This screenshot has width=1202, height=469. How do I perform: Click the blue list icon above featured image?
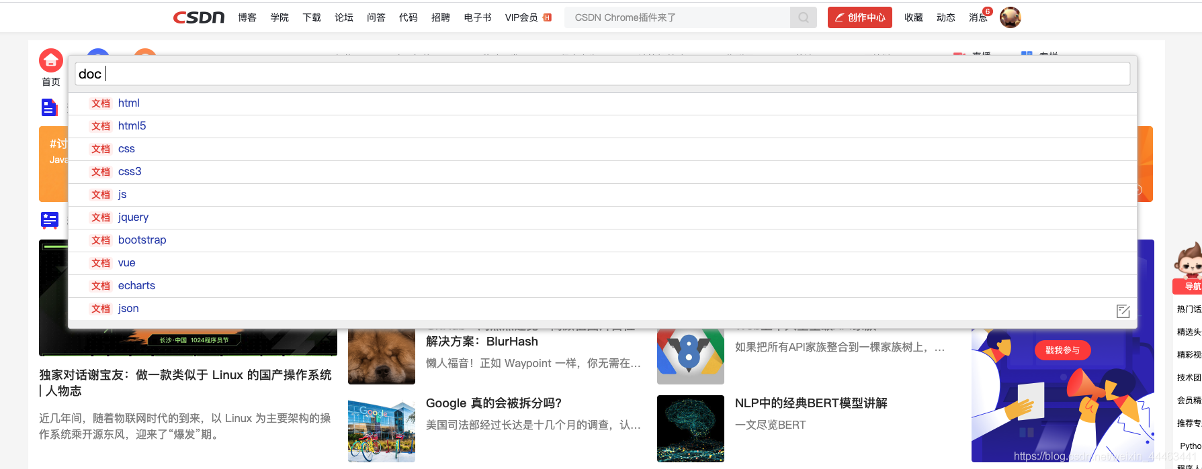(x=50, y=220)
